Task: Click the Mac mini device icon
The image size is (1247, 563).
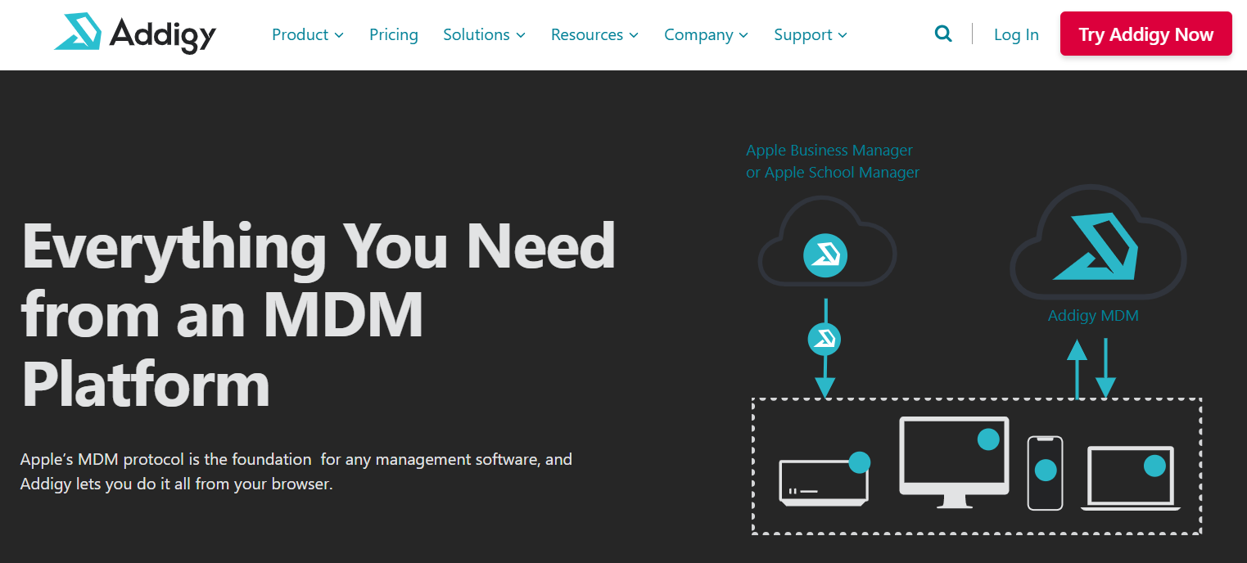Action: pos(824,480)
